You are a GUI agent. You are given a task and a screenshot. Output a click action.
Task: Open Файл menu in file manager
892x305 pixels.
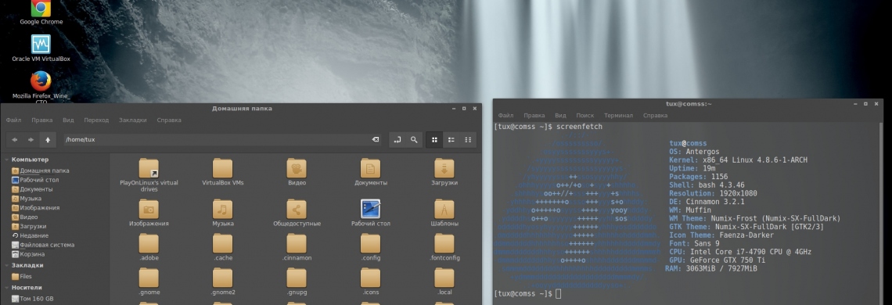13,120
